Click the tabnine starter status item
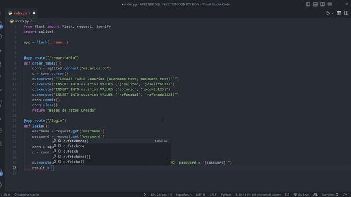The width and height of the screenshot is (351, 197). coord(27,195)
